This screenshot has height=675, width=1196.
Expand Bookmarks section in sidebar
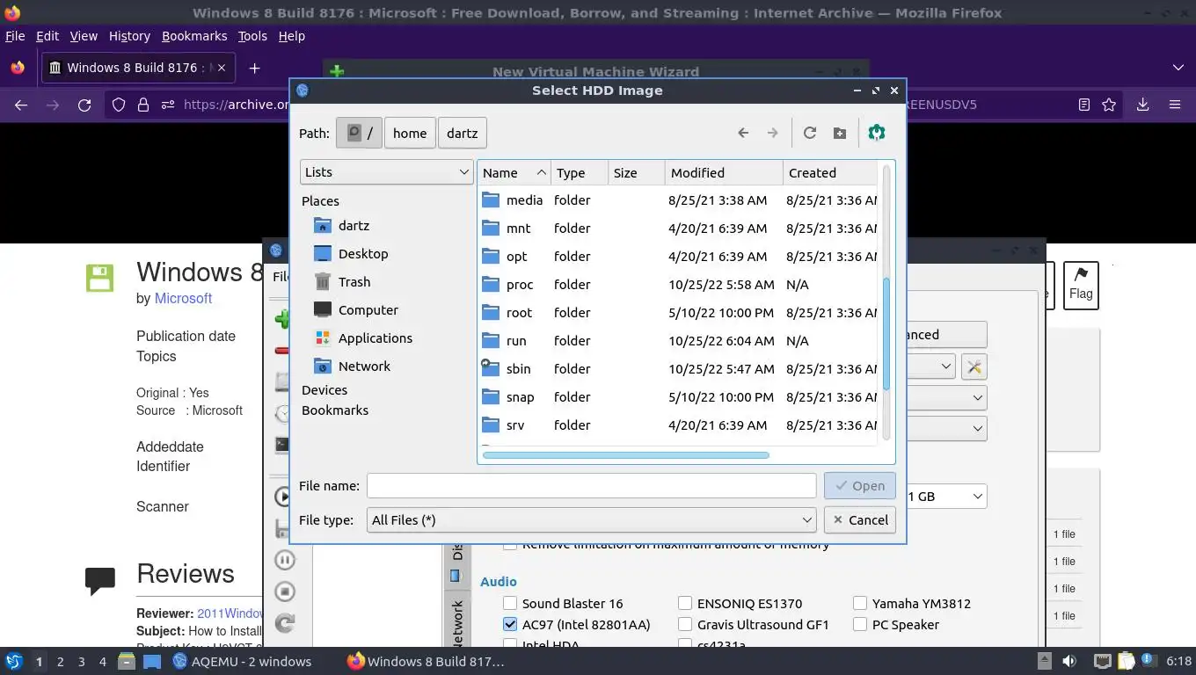335,410
